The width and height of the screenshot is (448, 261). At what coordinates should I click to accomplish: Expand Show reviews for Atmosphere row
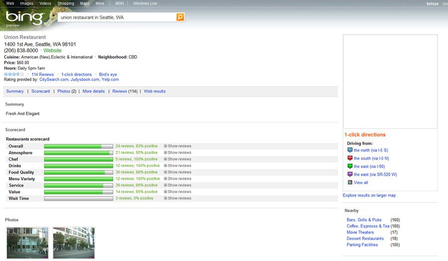click(x=178, y=153)
